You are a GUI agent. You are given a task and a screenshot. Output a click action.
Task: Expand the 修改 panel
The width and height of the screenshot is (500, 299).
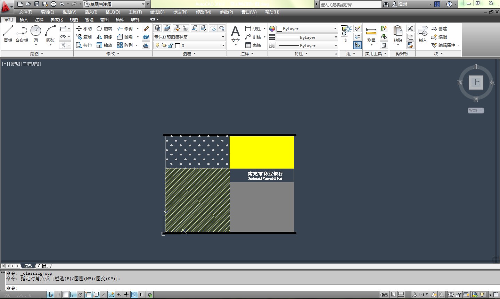click(x=113, y=53)
